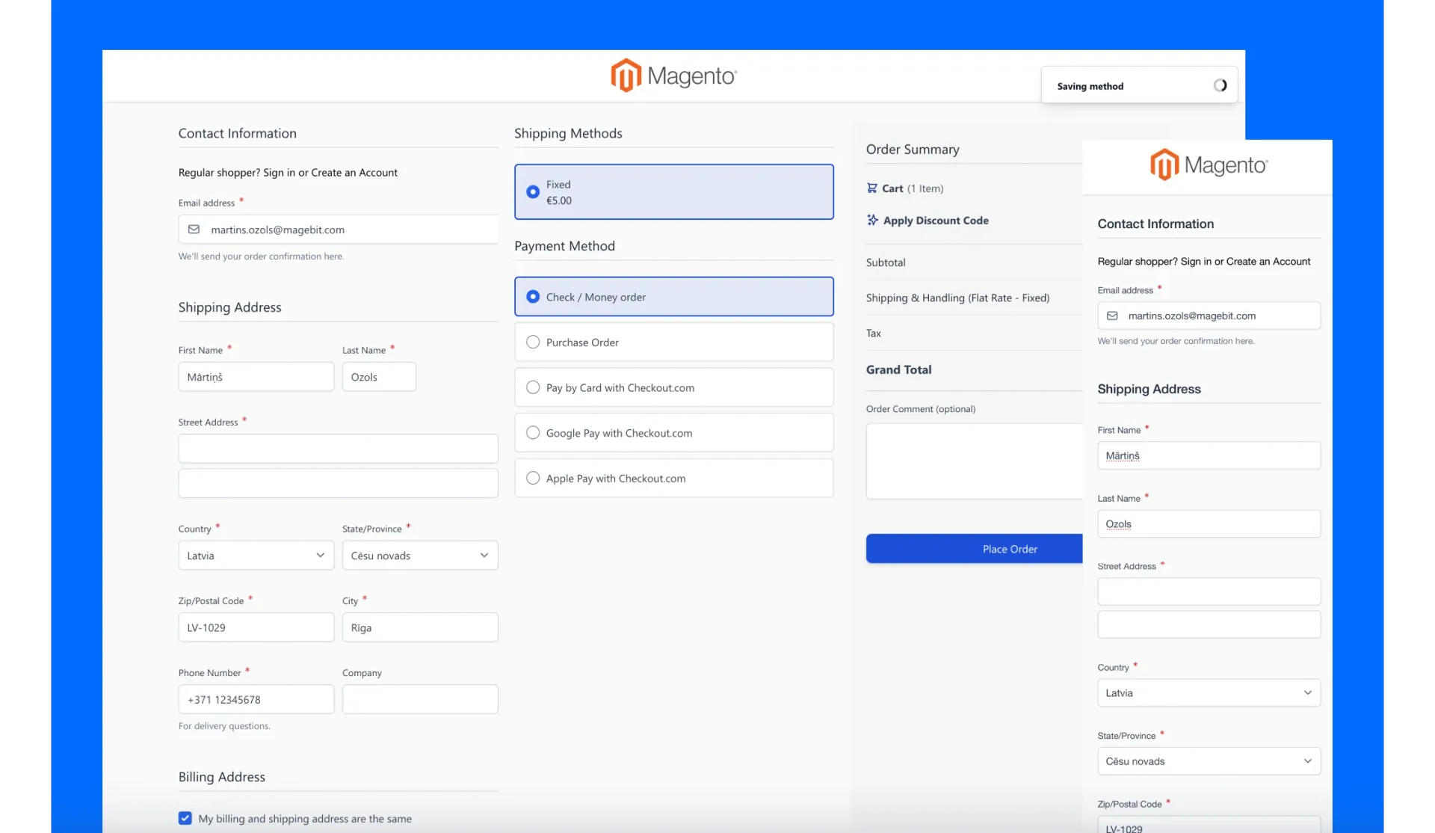Click the Saving method notification
Viewport: 1435px width, 833px height.
(1139, 85)
